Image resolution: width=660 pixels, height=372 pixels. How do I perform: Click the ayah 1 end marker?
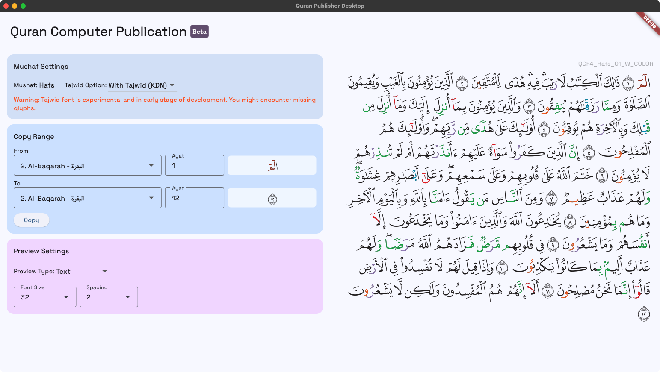(x=628, y=84)
